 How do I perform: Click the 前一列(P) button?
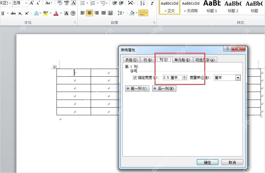[x=137, y=88]
